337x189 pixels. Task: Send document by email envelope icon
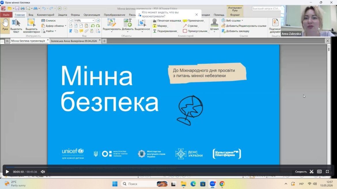pos(28,8)
